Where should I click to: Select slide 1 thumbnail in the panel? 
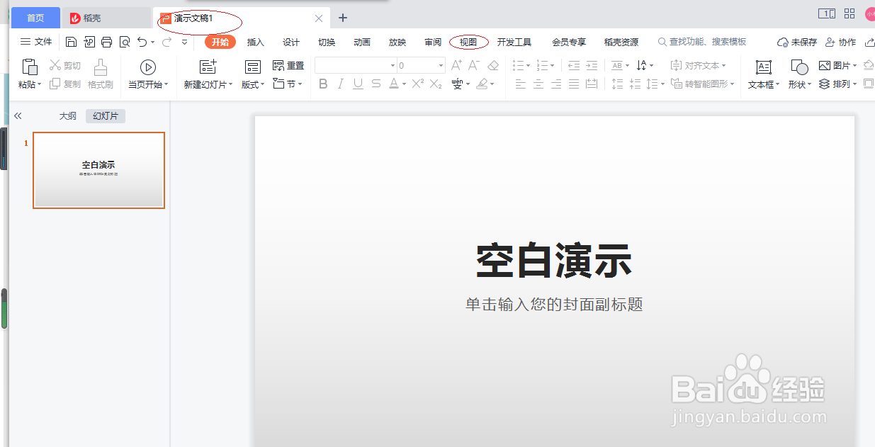(x=98, y=170)
